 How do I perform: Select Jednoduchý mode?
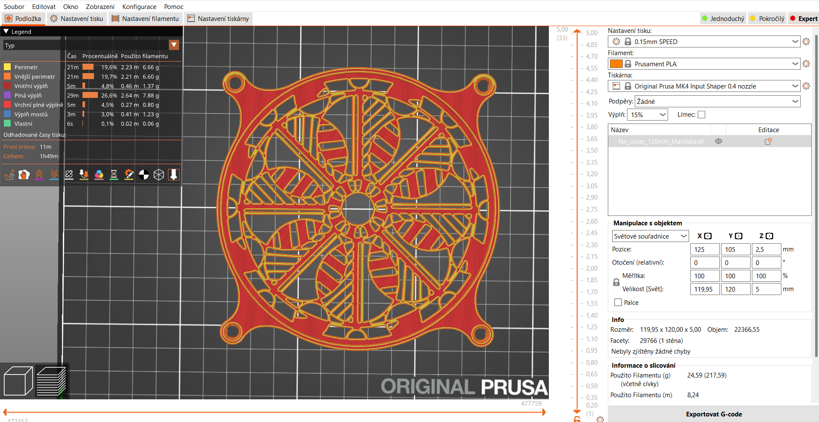pos(723,18)
